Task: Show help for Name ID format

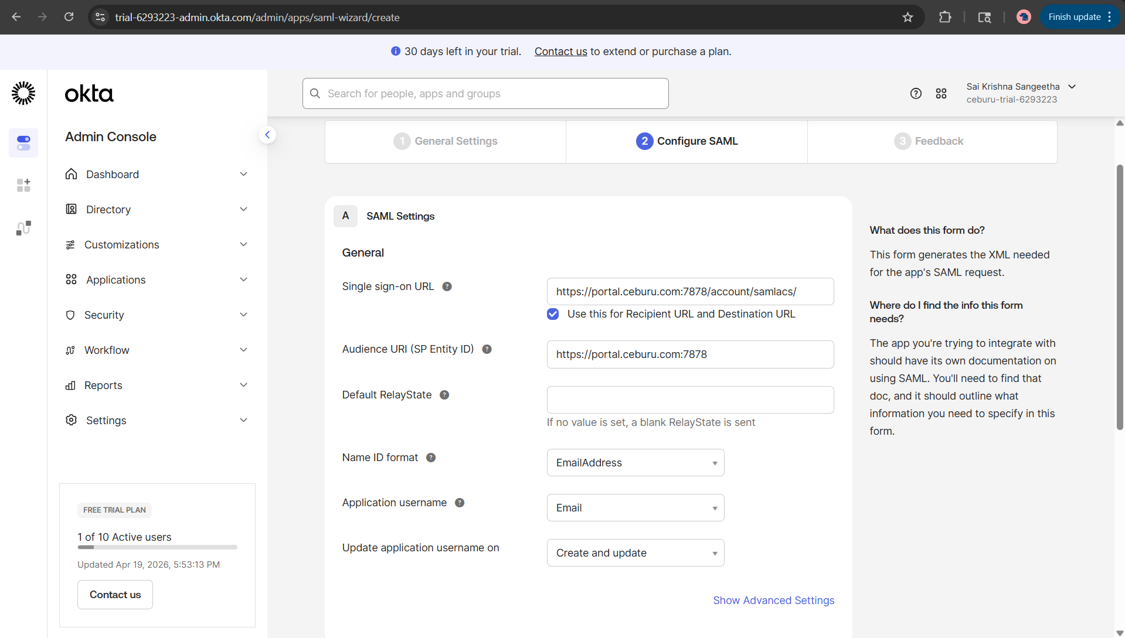Action: 431,458
